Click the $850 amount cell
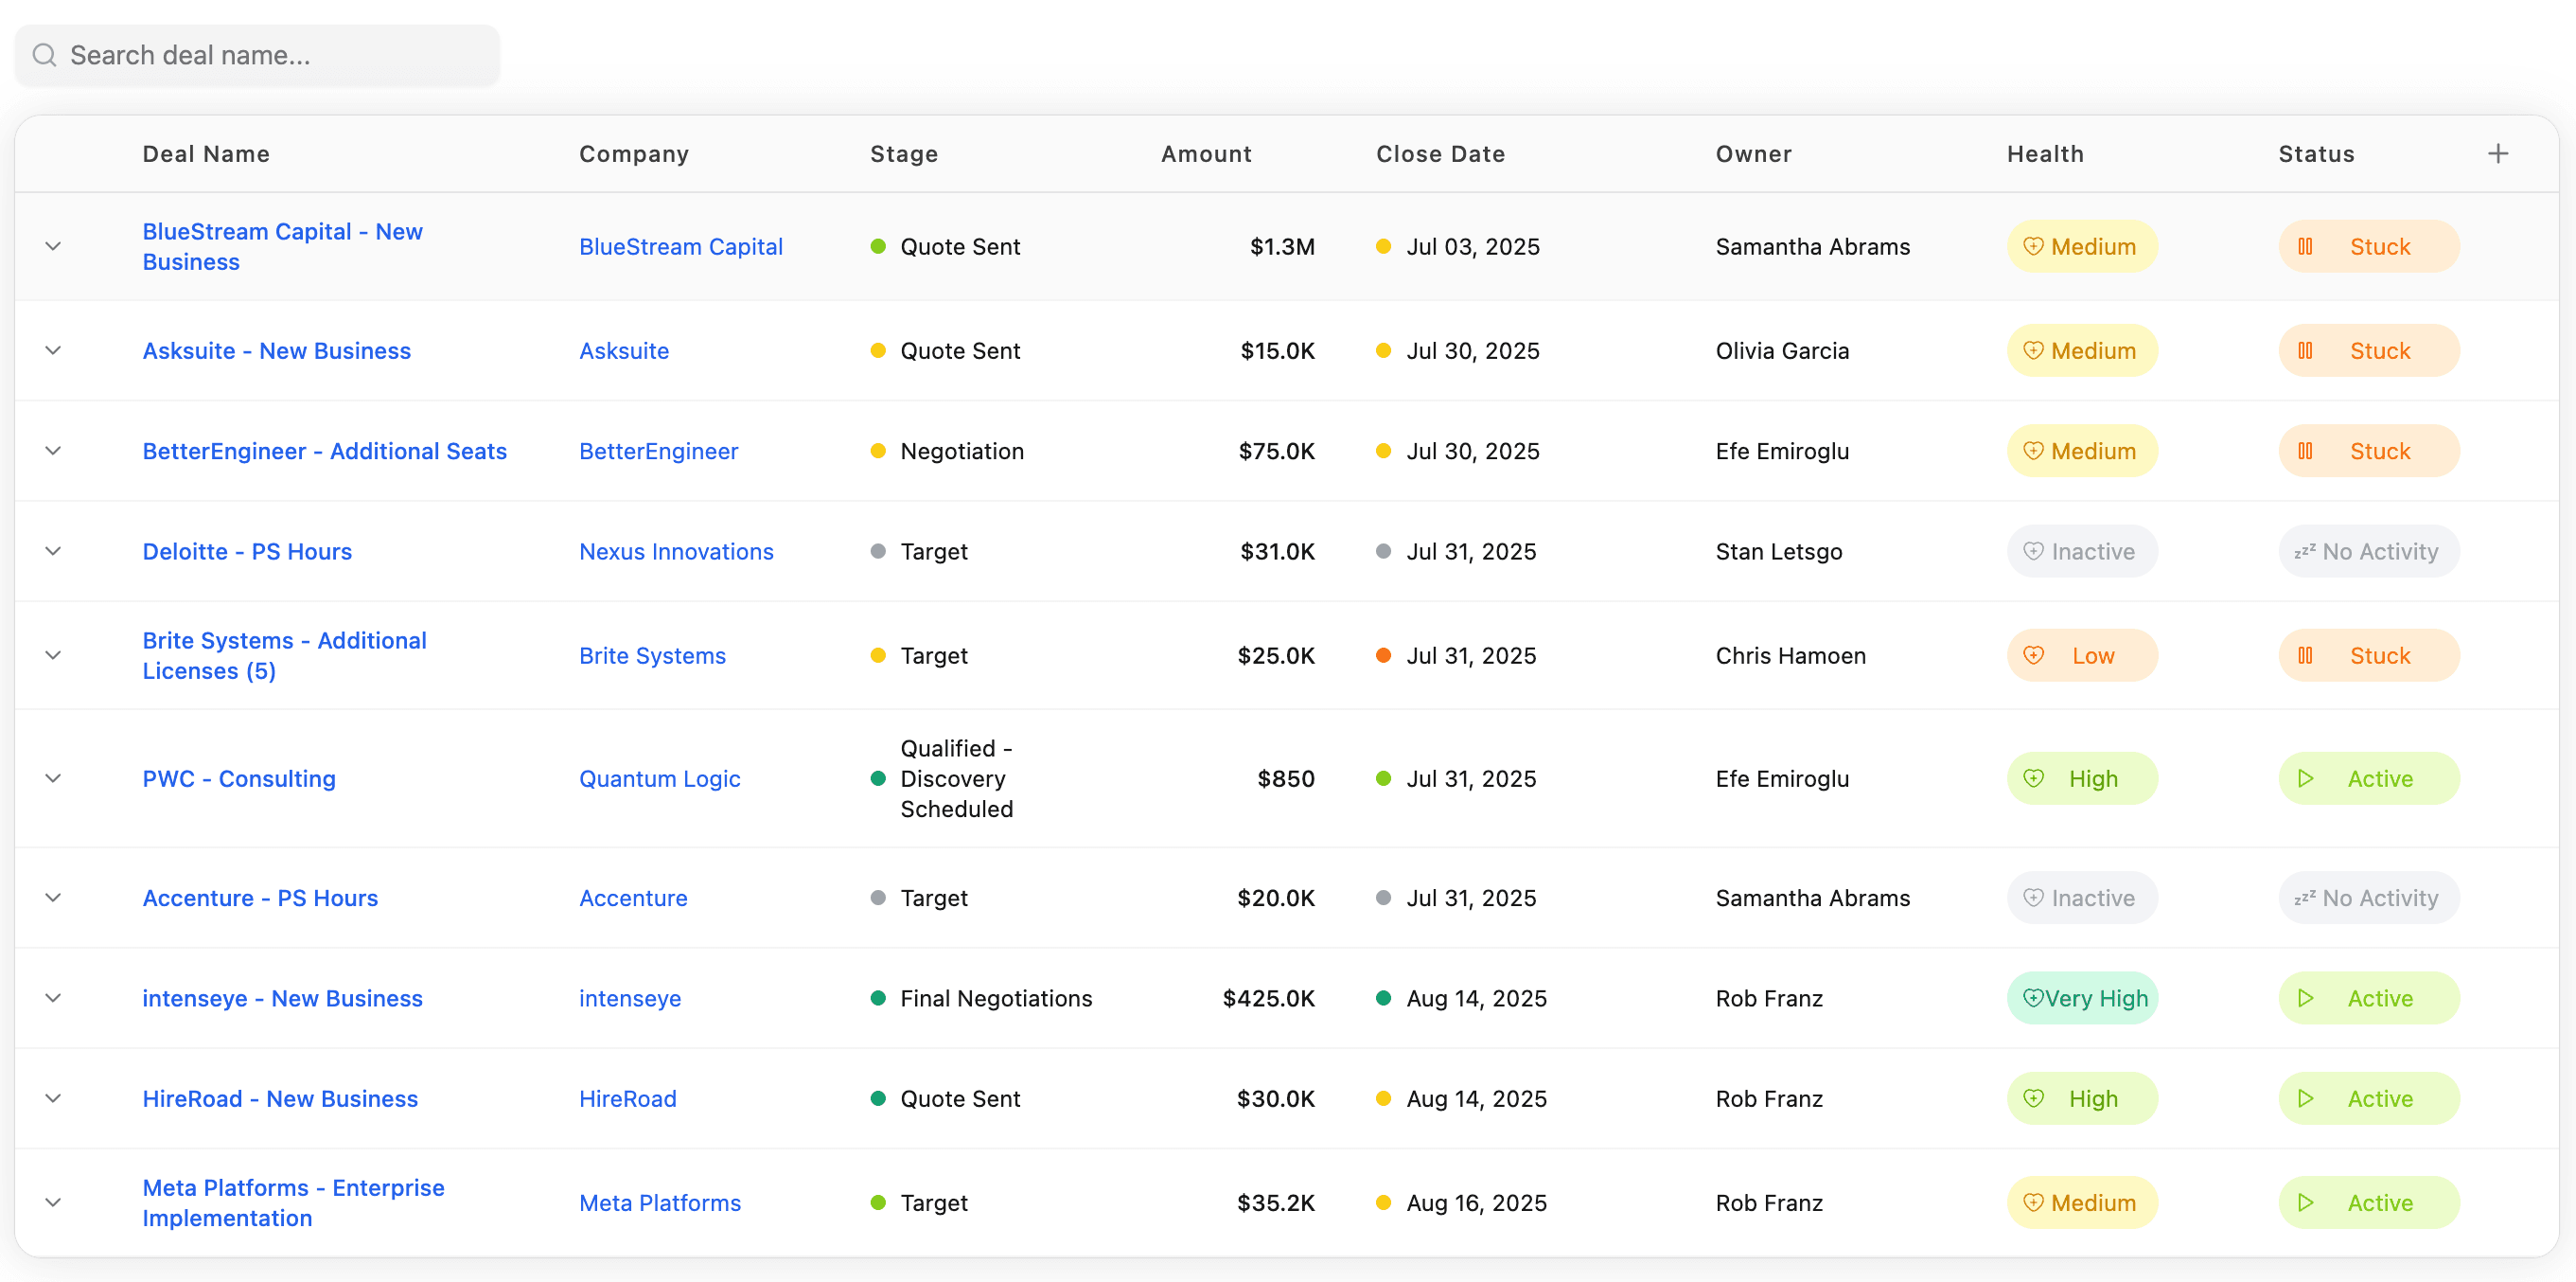The image size is (2576, 1282). tap(1286, 777)
